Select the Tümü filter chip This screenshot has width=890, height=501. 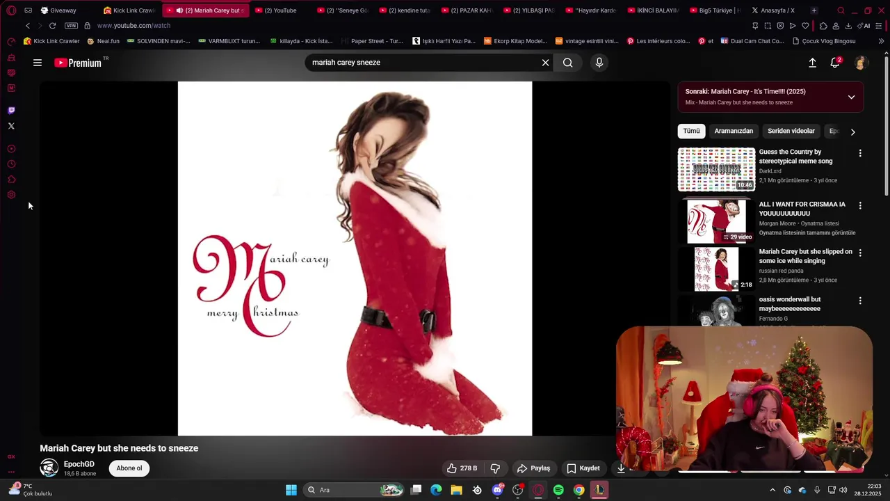pos(691,131)
